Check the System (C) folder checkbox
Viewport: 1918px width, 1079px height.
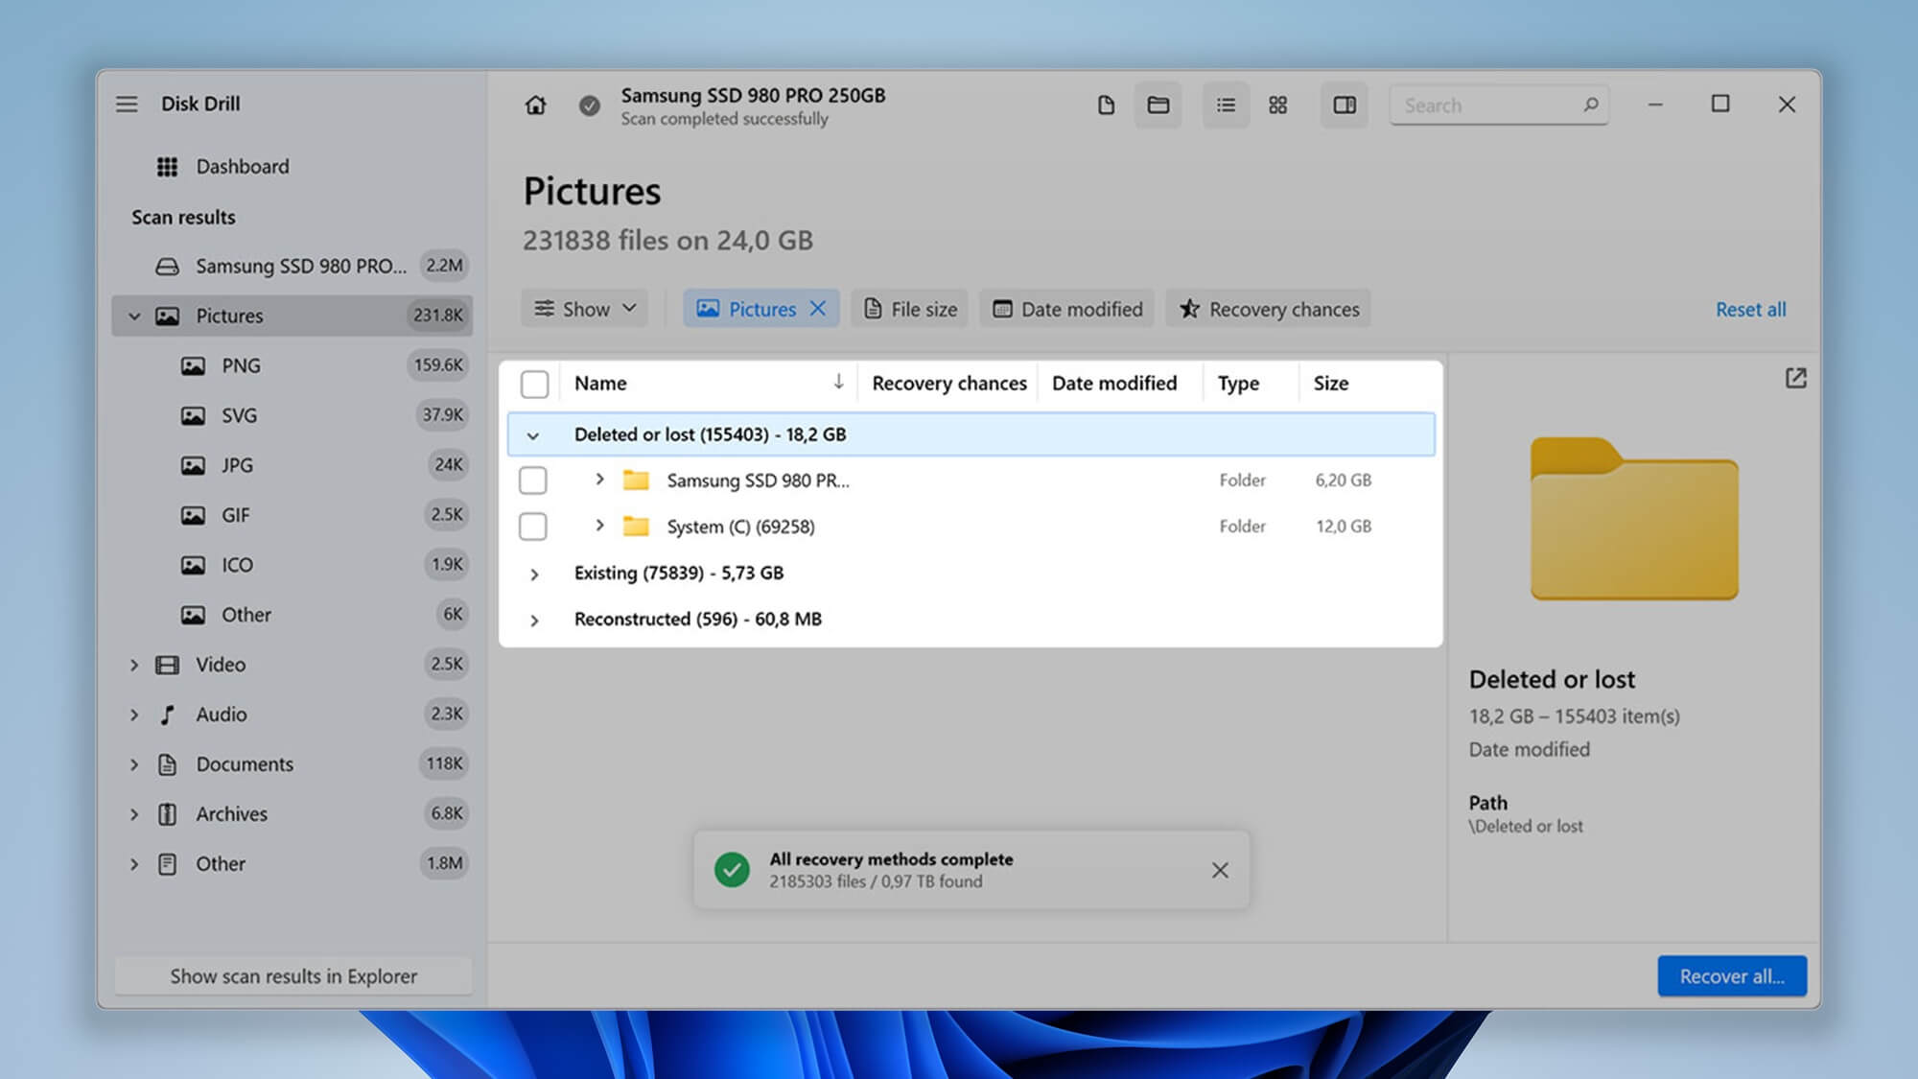pyautogui.click(x=533, y=526)
